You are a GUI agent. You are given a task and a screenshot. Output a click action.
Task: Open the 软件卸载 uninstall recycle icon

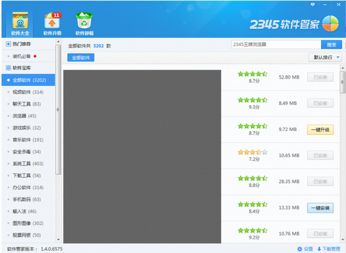[84, 21]
